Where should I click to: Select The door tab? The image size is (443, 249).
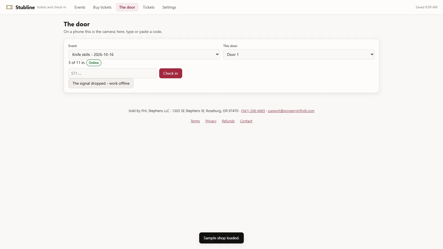(127, 7)
